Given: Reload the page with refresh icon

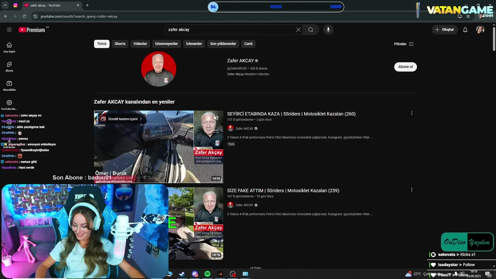Looking at the screenshot, I should tap(24, 16).
